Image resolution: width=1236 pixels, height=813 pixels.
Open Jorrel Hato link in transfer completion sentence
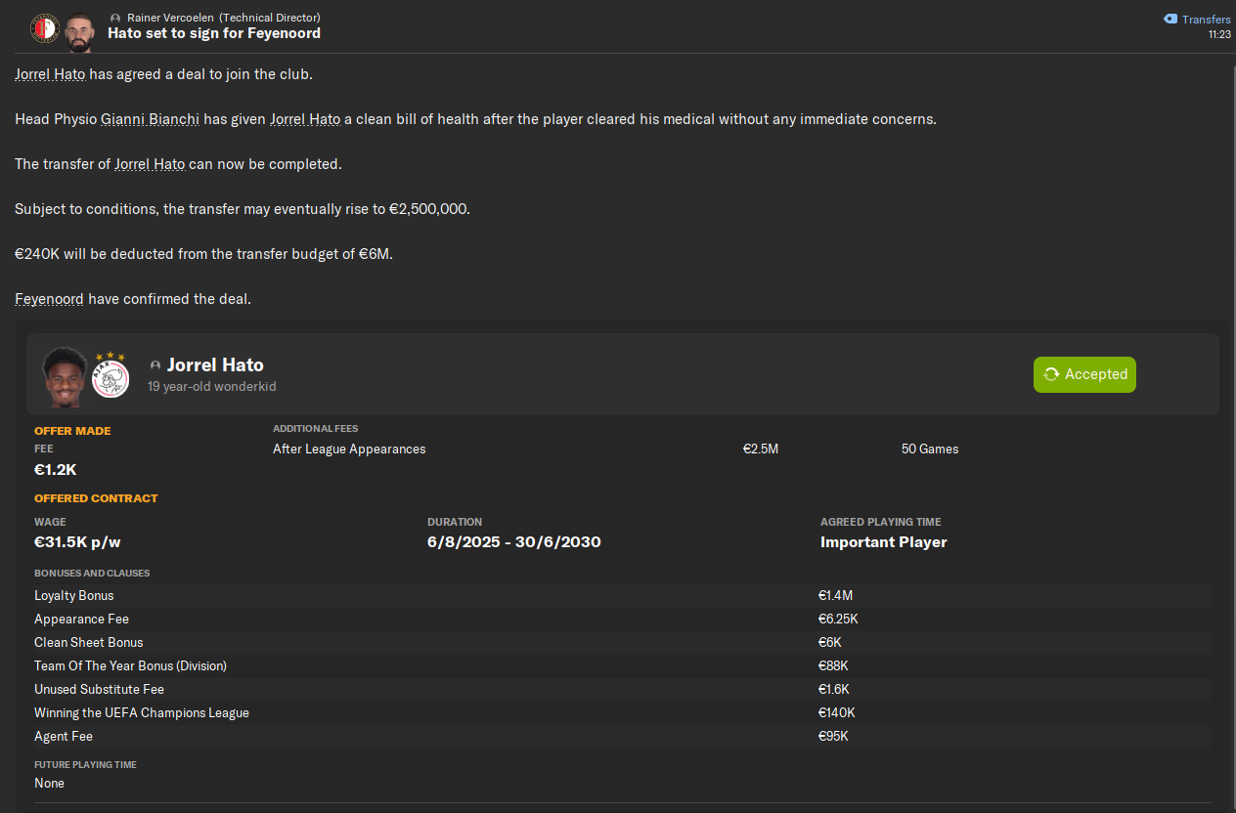coord(150,164)
